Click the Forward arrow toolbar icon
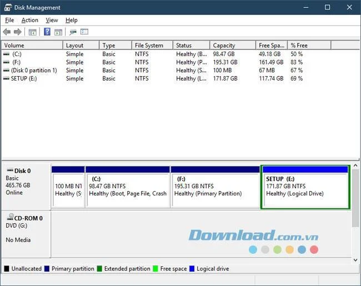 pos(18,32)
